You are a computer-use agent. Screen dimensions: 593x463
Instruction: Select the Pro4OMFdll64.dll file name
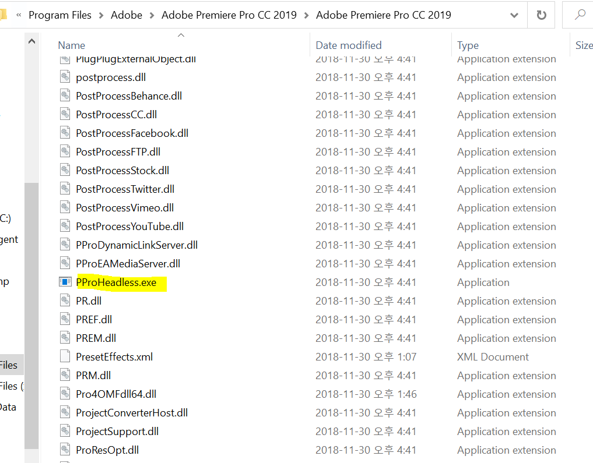point(116,394)
